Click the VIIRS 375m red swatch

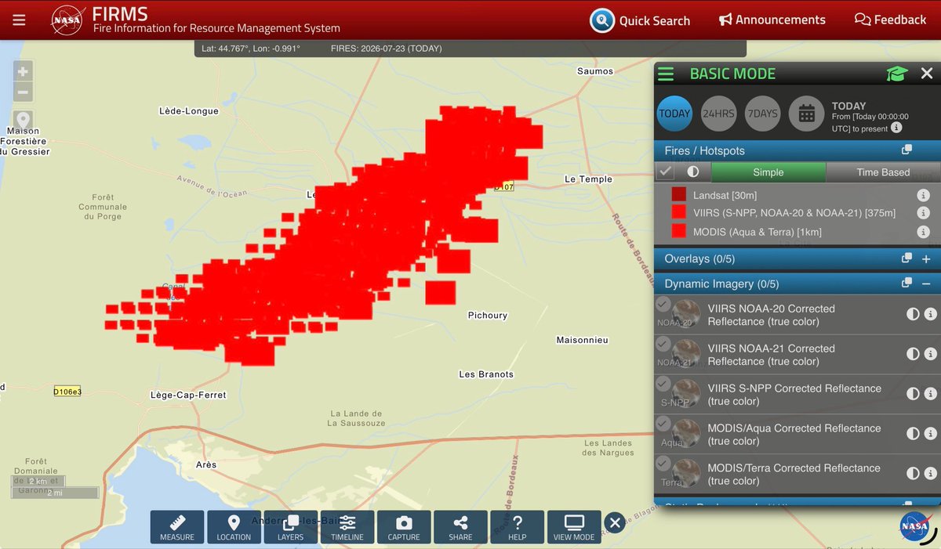[x=679, y=212]
